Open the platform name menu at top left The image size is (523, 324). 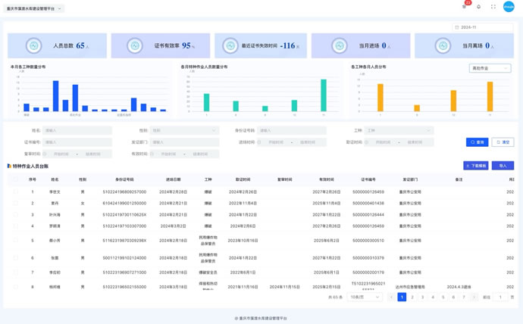coord(34,9)
